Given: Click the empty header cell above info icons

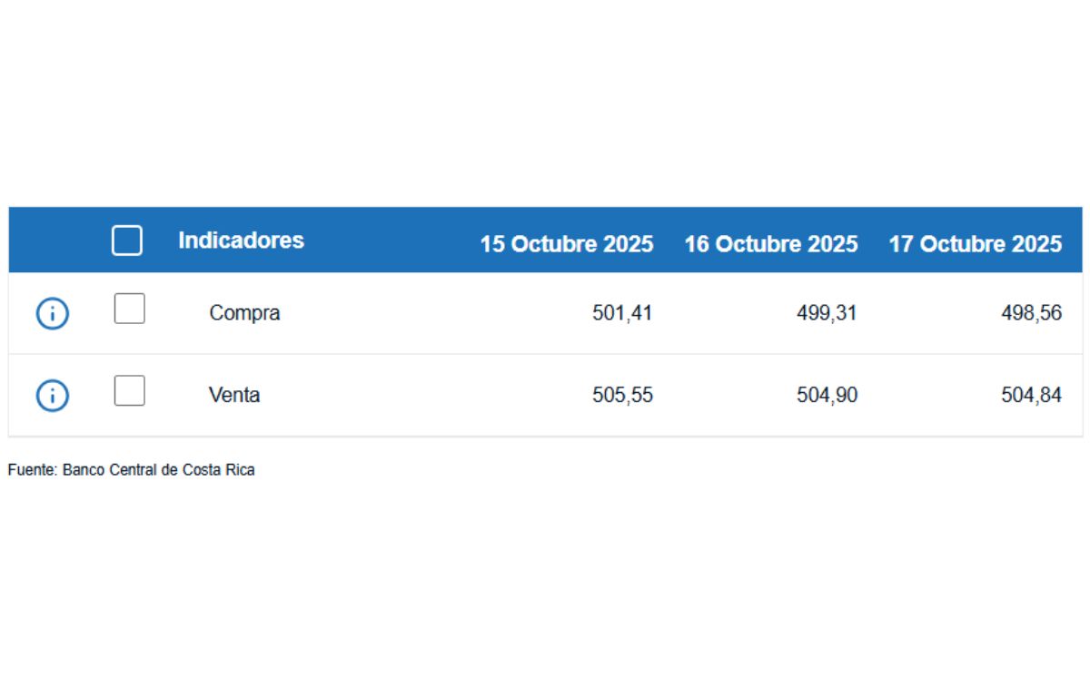Looking at the screenshot, I should click(x=53, y=241).
